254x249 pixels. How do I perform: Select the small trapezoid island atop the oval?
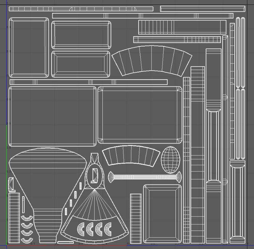coord(95,158)
